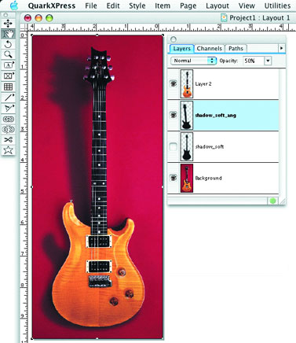Hide Layer 2 using its eye icon

[174, 83]
